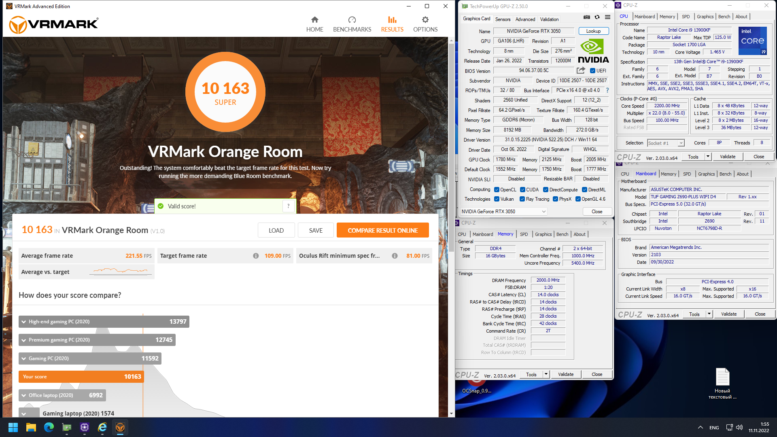
Task: Toggle UEFI checkbox in GPU-Z
Action: pos(592,71)
